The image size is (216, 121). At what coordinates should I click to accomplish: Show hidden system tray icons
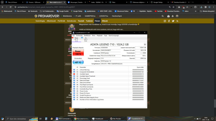tap(195, 119)
